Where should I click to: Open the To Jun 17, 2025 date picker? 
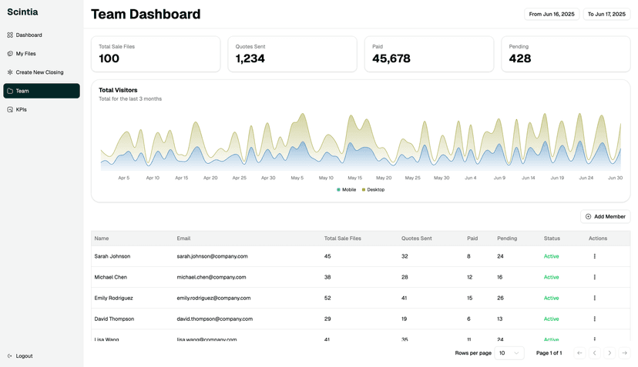click(x=607, y=15)
